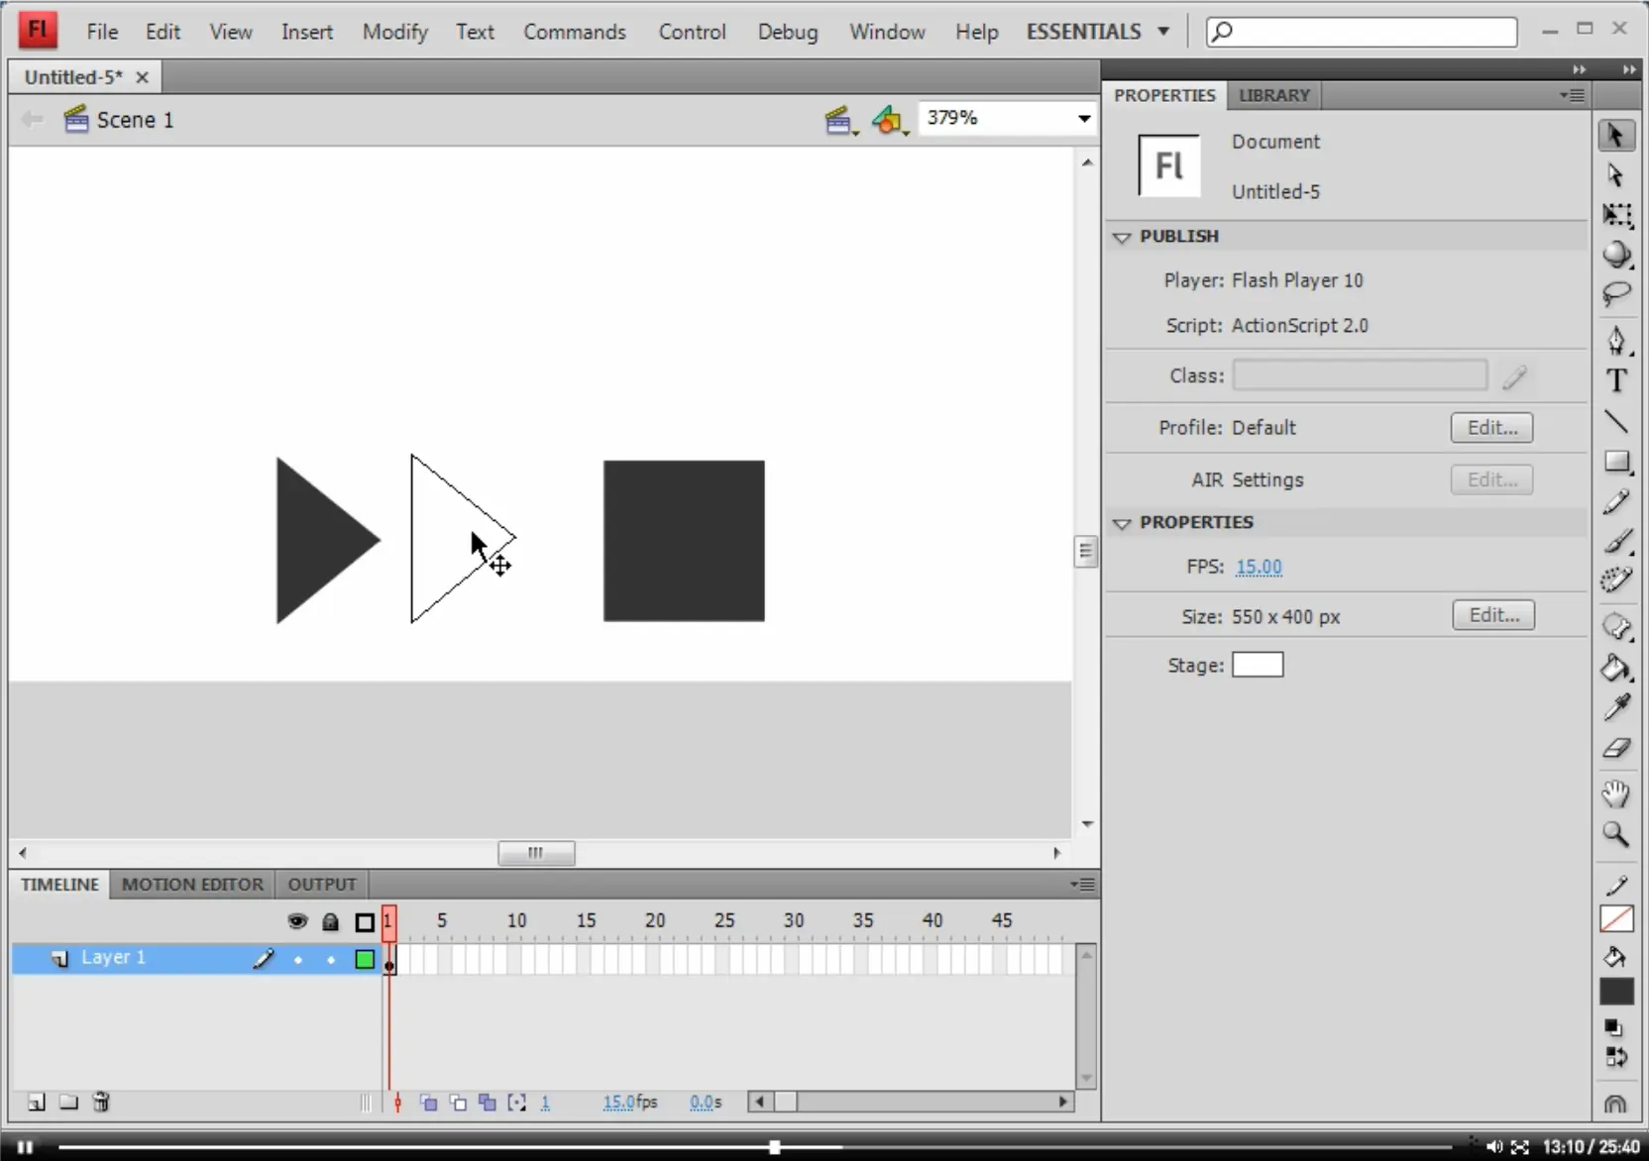Open the Modify menu
This screenshot has height=1161, width=1649.
tap(394, 32)
